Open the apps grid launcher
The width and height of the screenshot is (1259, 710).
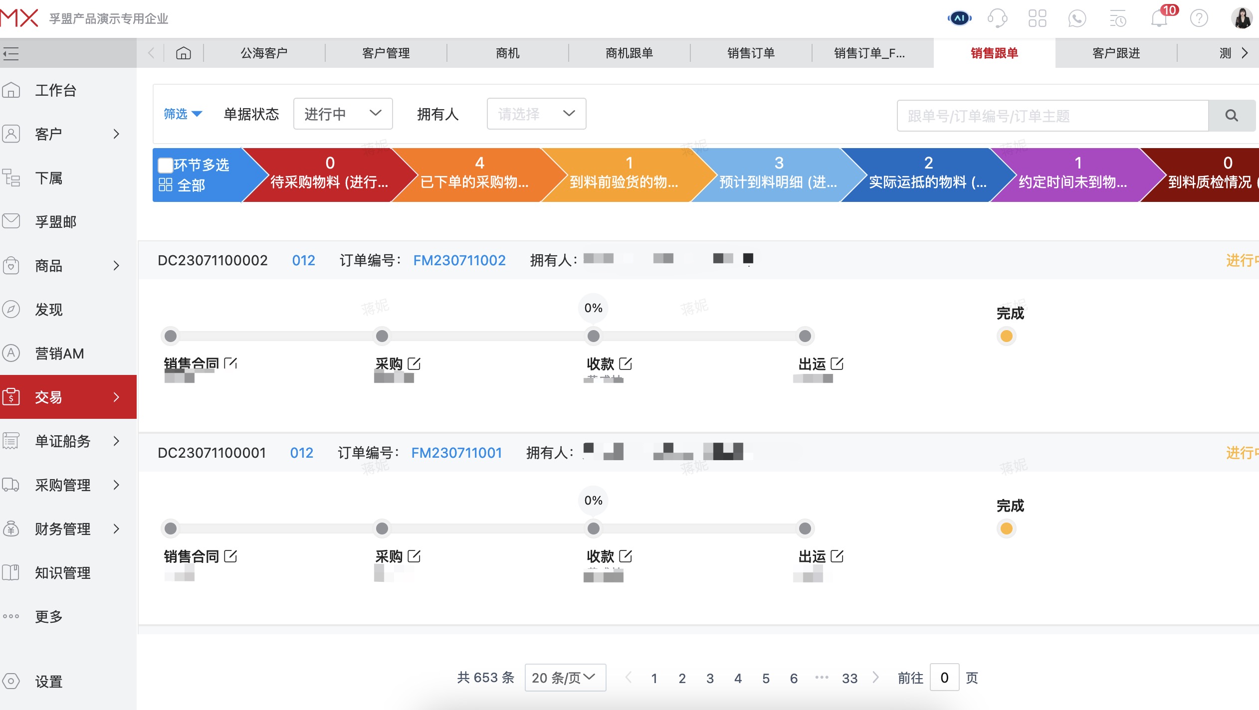pyautogui.click(x=1037, y=18)
